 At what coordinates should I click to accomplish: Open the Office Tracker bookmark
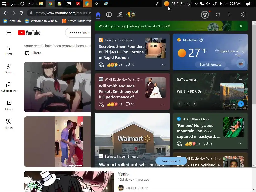tap(77, 21)
